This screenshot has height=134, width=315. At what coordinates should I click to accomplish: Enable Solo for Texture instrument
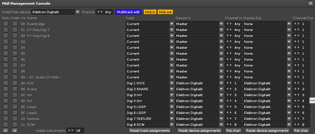click(6, 119)
